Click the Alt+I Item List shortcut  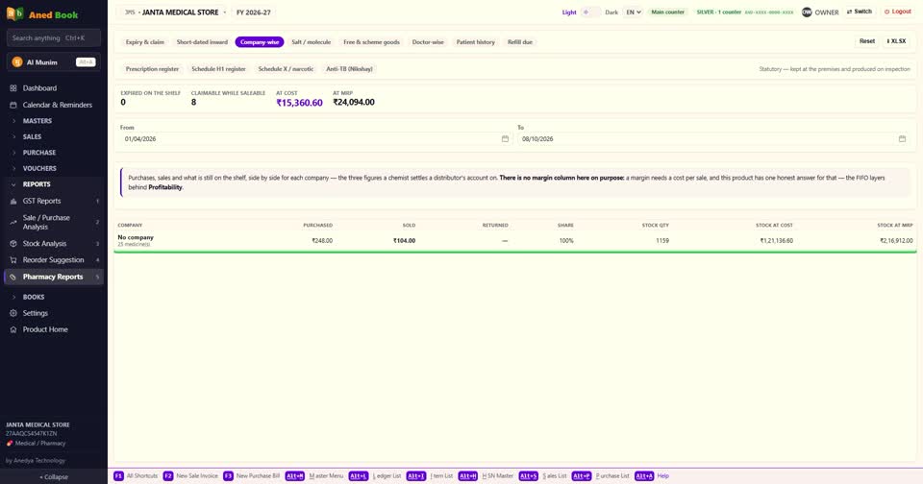click(x=430, y=475)
